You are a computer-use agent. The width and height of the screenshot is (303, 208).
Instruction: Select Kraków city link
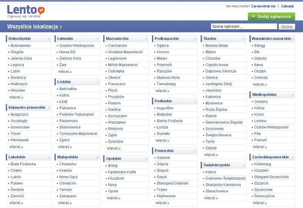pyautogui.click(x=65, y=171)
